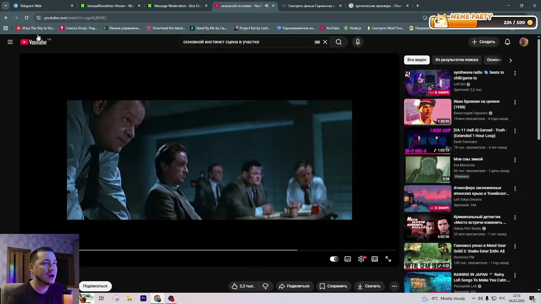
Task: Open options for RAINING IN JAPAN video
Action: click(515, 275)
